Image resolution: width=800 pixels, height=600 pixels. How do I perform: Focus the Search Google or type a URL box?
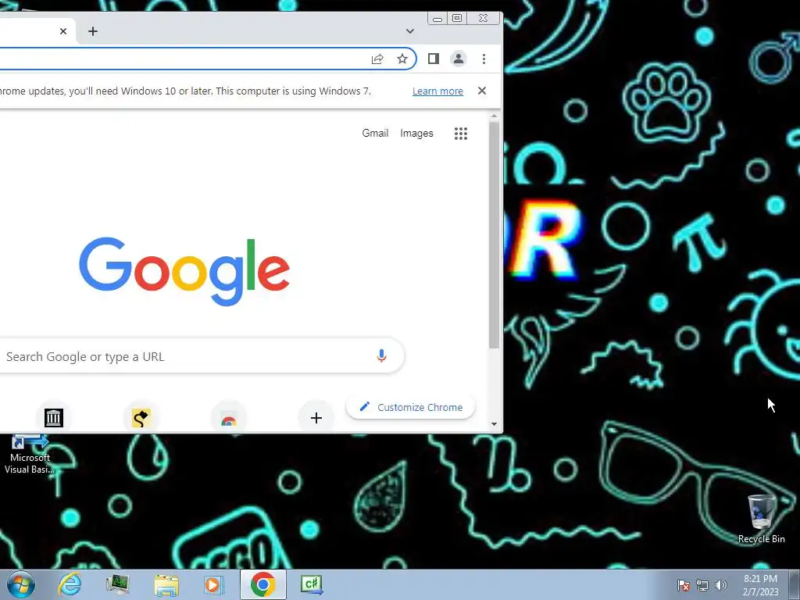point(202,356)
